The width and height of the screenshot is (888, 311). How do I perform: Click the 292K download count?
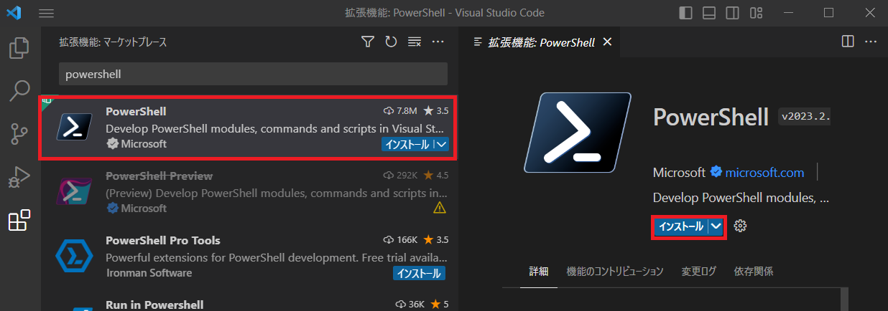[x=401, y=176]
